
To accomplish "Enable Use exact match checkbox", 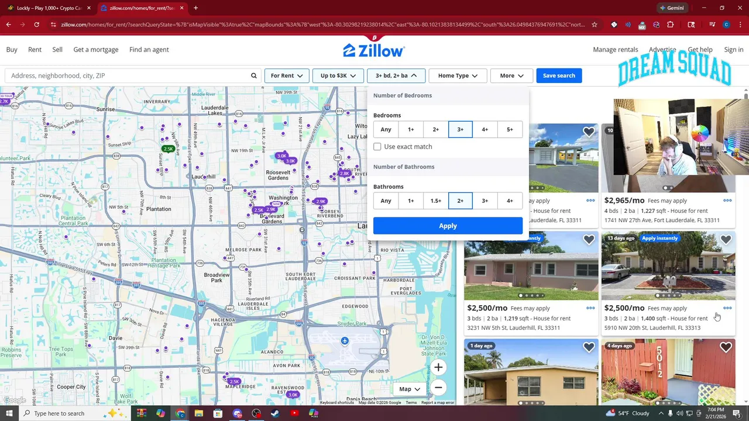I will (377, 147).
